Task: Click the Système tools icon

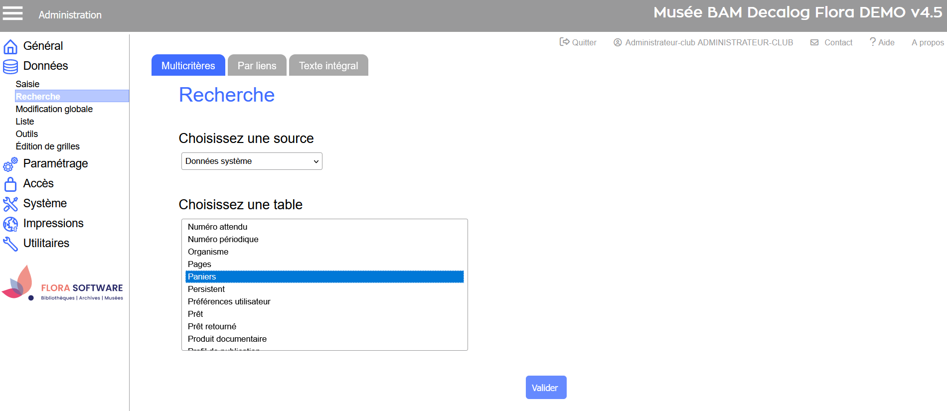Action: [10, 204]
